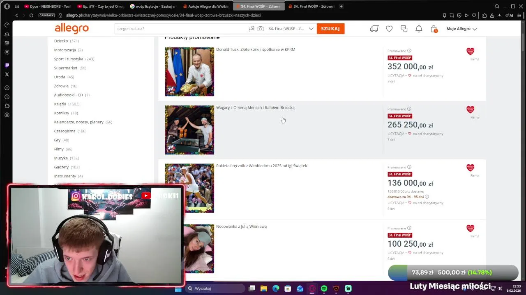
Task: Reload the page
Action: point(31,15)
